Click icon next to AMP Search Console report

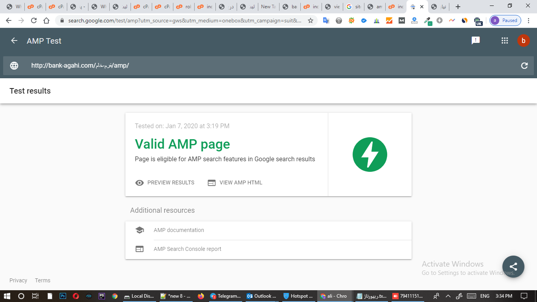point(140,249)
